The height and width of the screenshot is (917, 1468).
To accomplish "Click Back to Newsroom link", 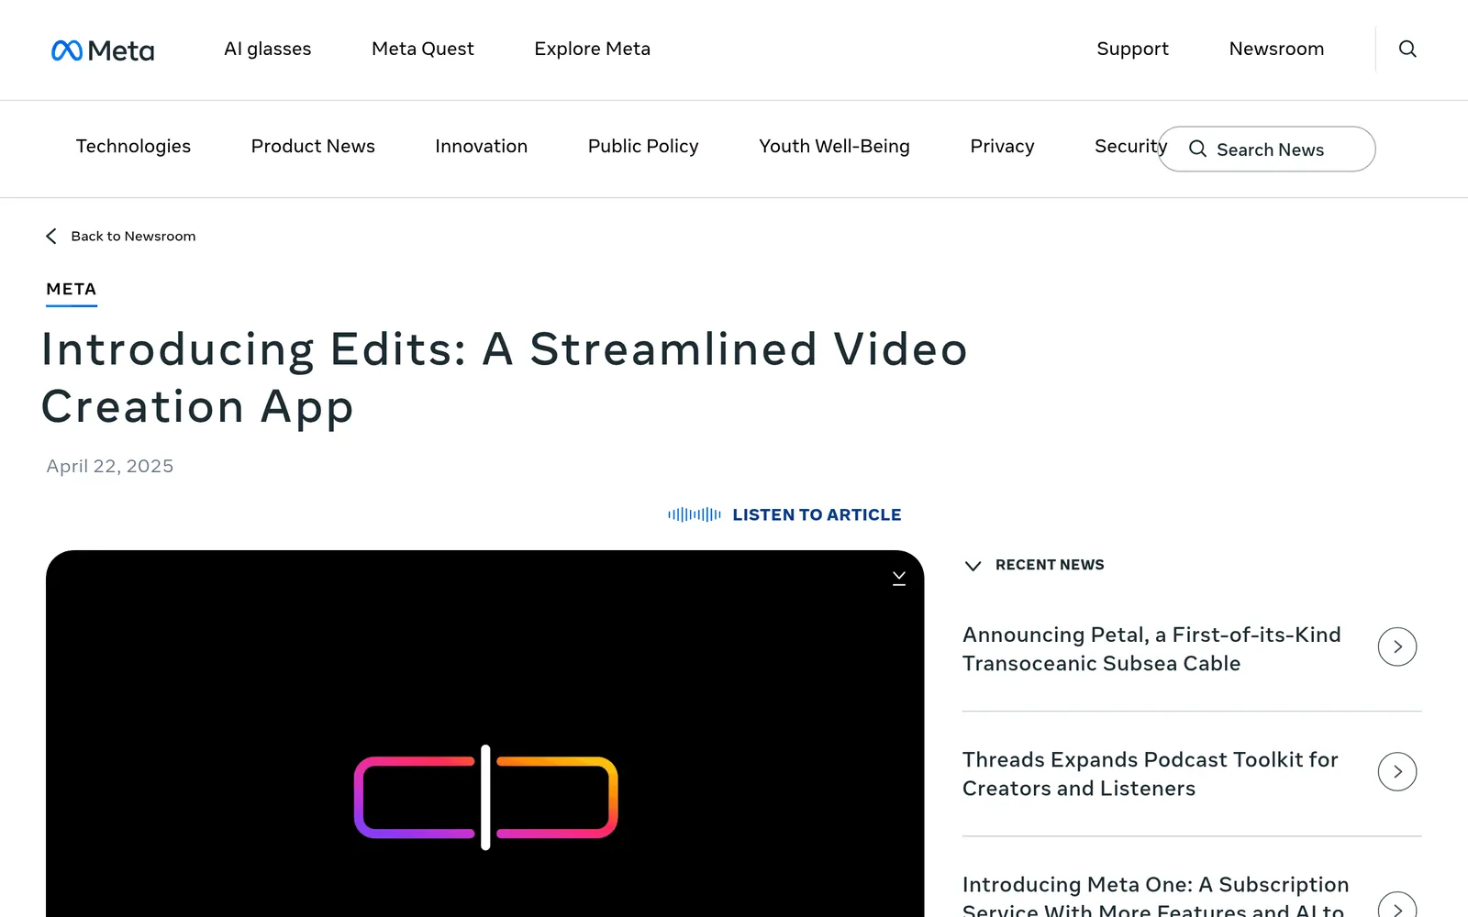I will pos(133,236).
